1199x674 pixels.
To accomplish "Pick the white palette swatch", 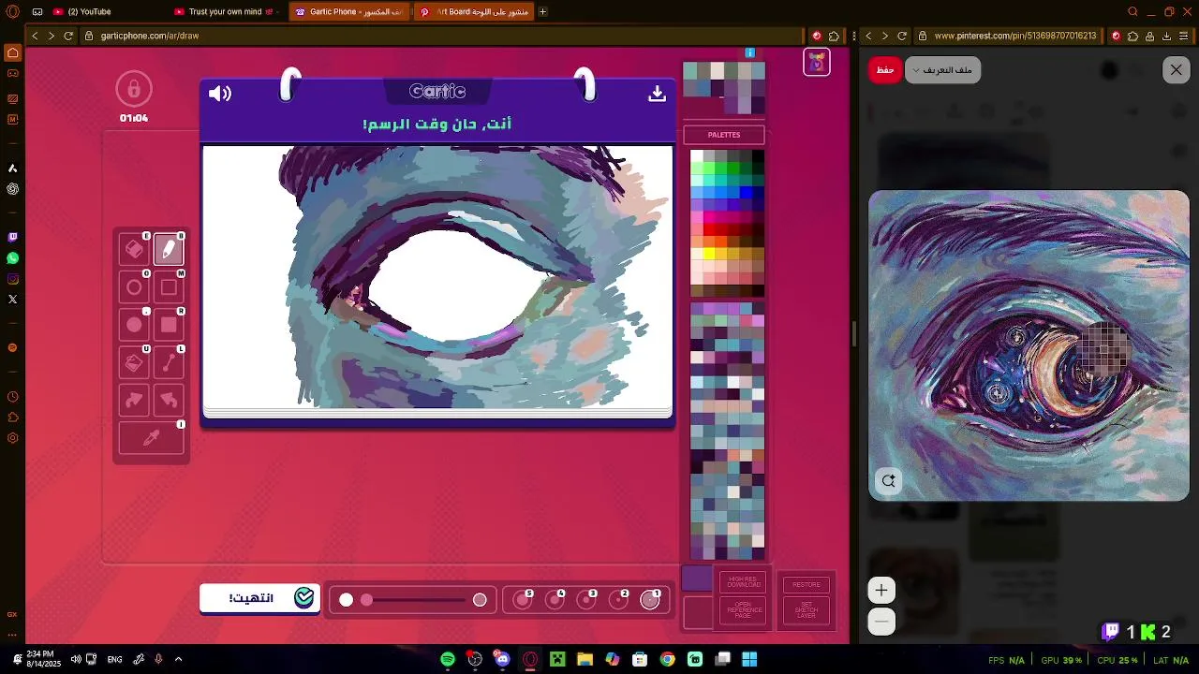I will click(x=697, y=156).
